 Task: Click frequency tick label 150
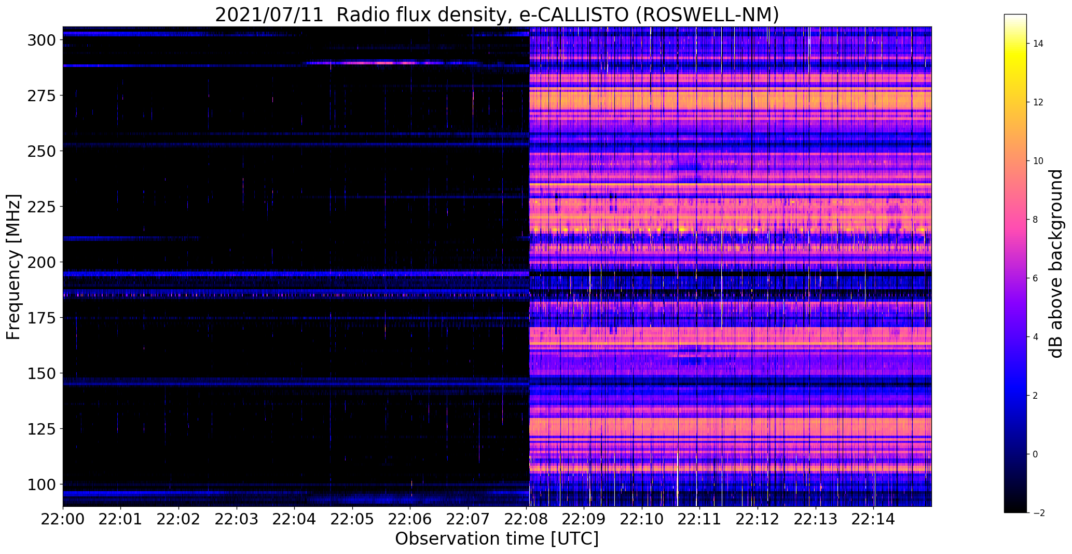coord(41,373)
